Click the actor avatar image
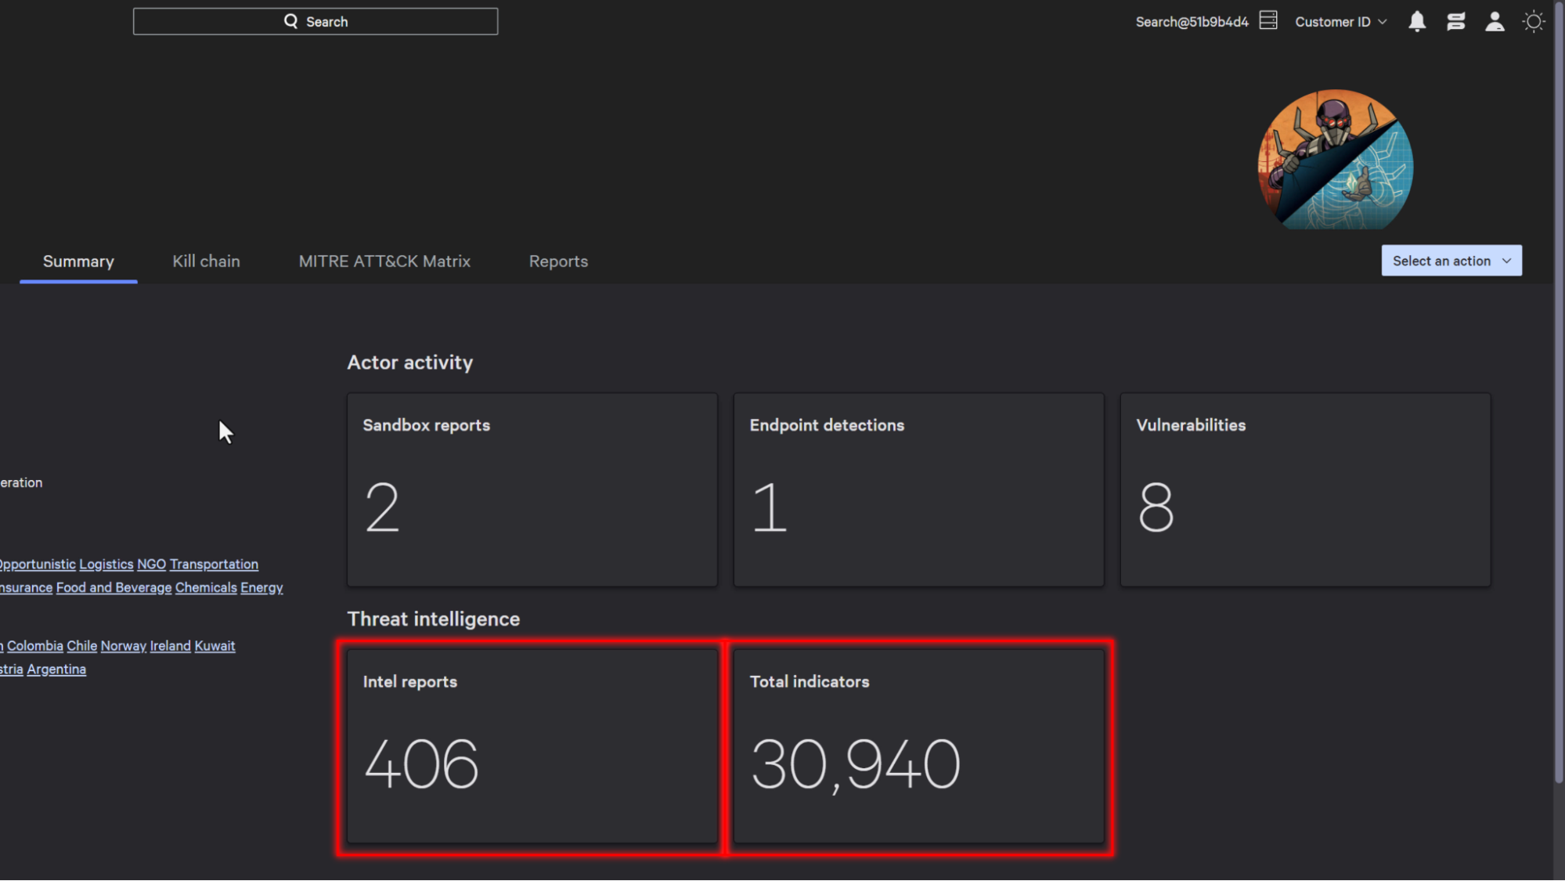 1335,160
